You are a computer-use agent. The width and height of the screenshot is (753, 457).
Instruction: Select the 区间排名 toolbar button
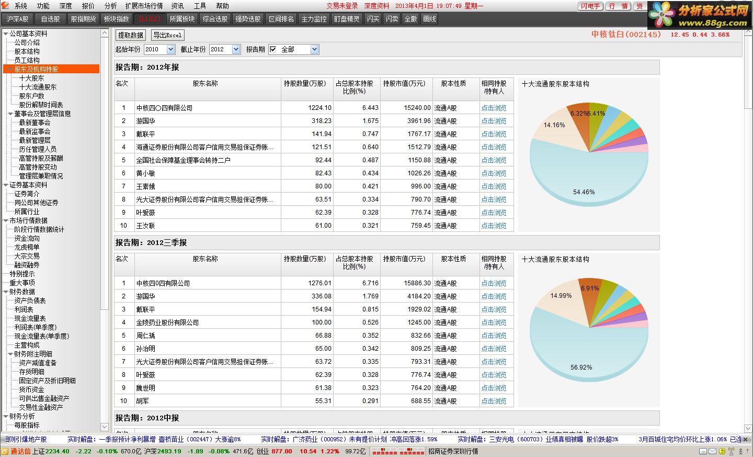pyautogui.click(x=281, y=19)
